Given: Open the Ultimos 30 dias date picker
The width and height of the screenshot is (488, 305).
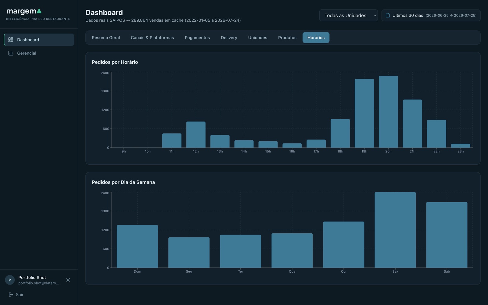Looking at the screenshot, I should coord(431,15).
